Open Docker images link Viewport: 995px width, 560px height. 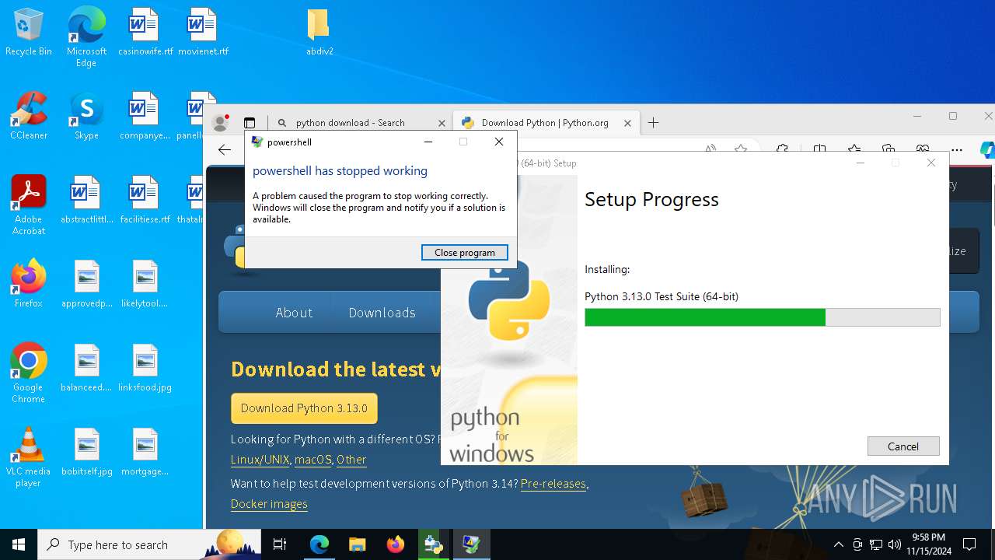(x=269, y=504)
